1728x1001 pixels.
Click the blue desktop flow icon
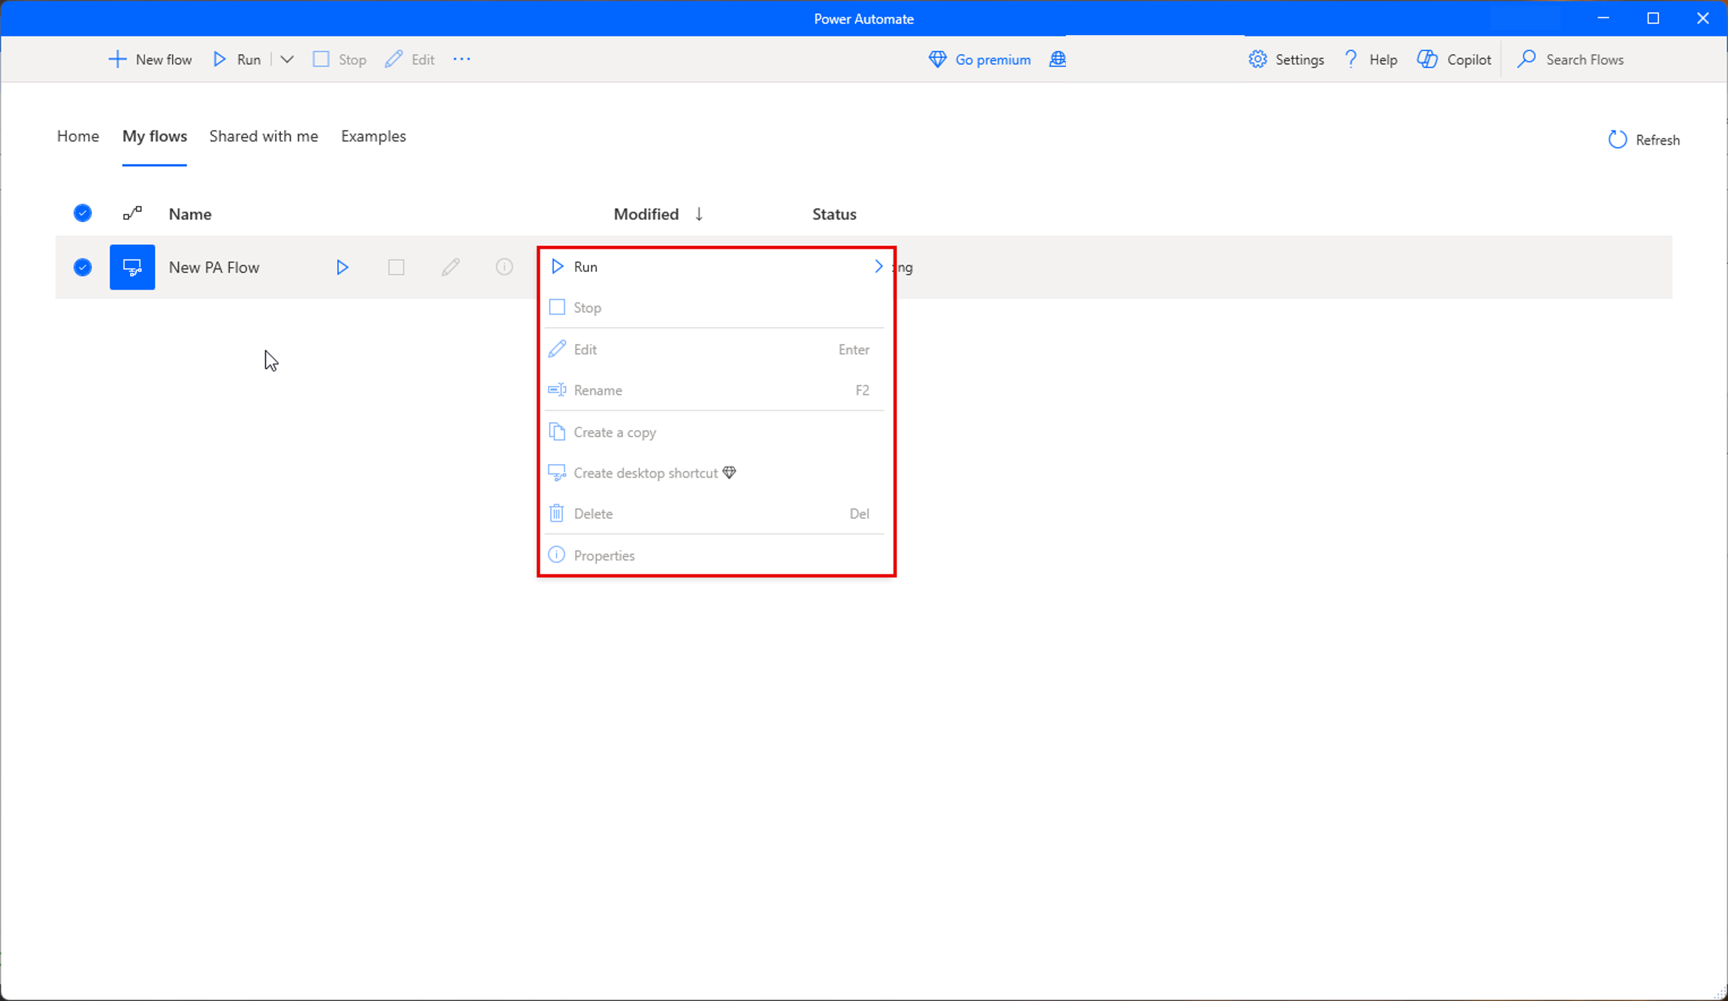[132, 267]
